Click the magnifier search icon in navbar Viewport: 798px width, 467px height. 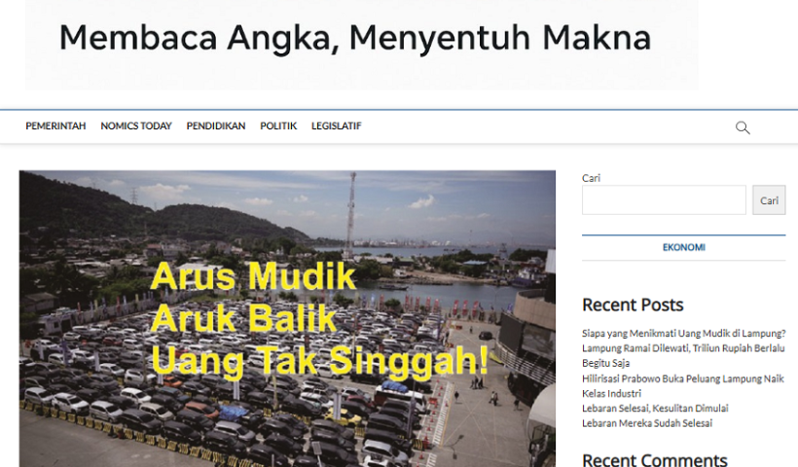pyautogui.click(x=743, y=127)
